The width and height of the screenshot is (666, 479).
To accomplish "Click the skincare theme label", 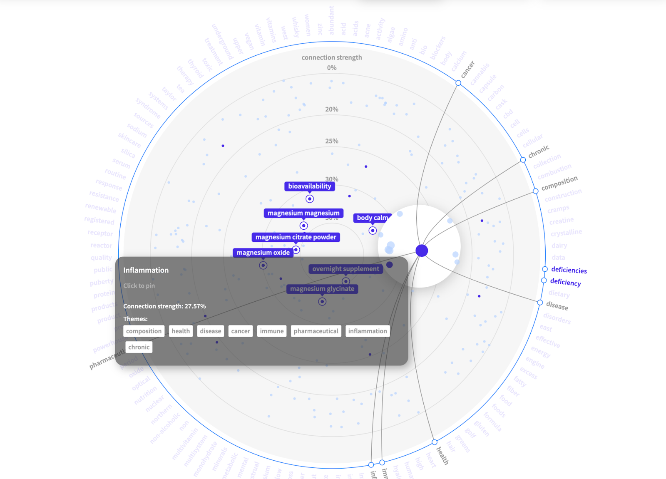I will [129, 140].
